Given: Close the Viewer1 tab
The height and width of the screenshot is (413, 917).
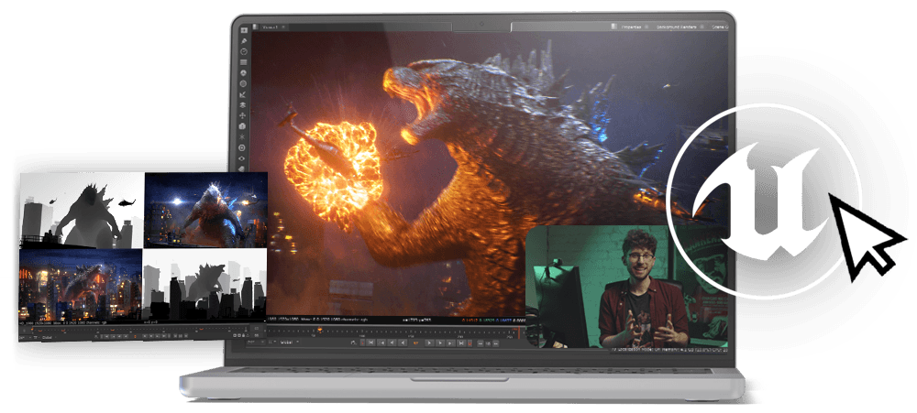Looking at the screenshot, I should coord(283,27).
